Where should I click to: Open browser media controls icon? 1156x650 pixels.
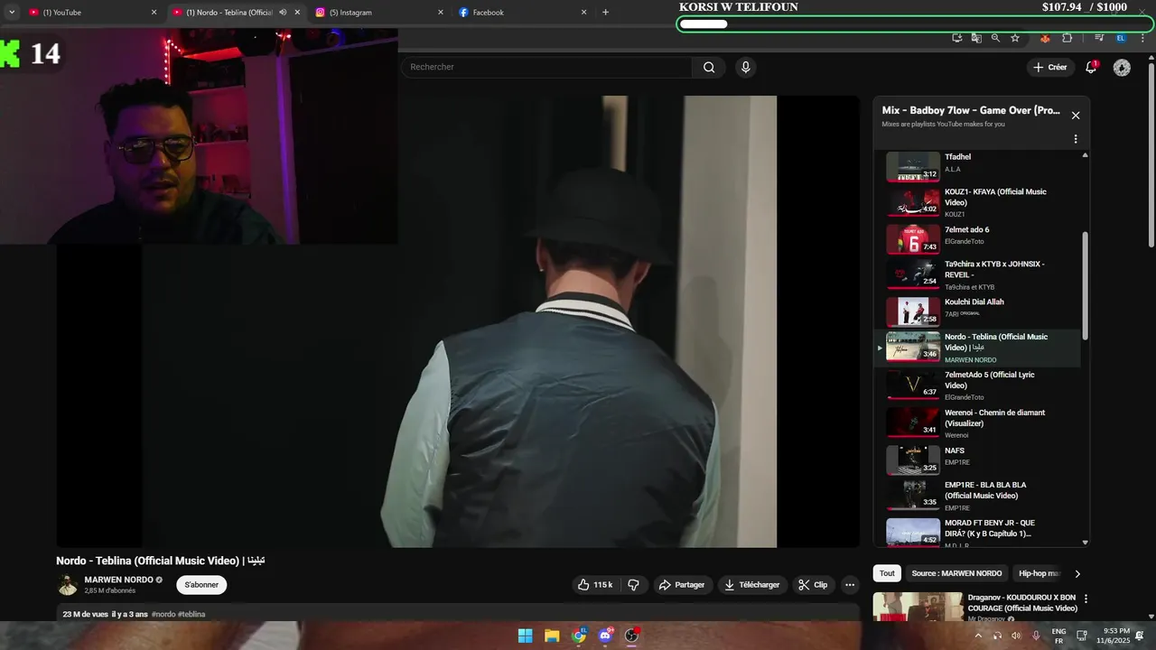point(1099,38)
